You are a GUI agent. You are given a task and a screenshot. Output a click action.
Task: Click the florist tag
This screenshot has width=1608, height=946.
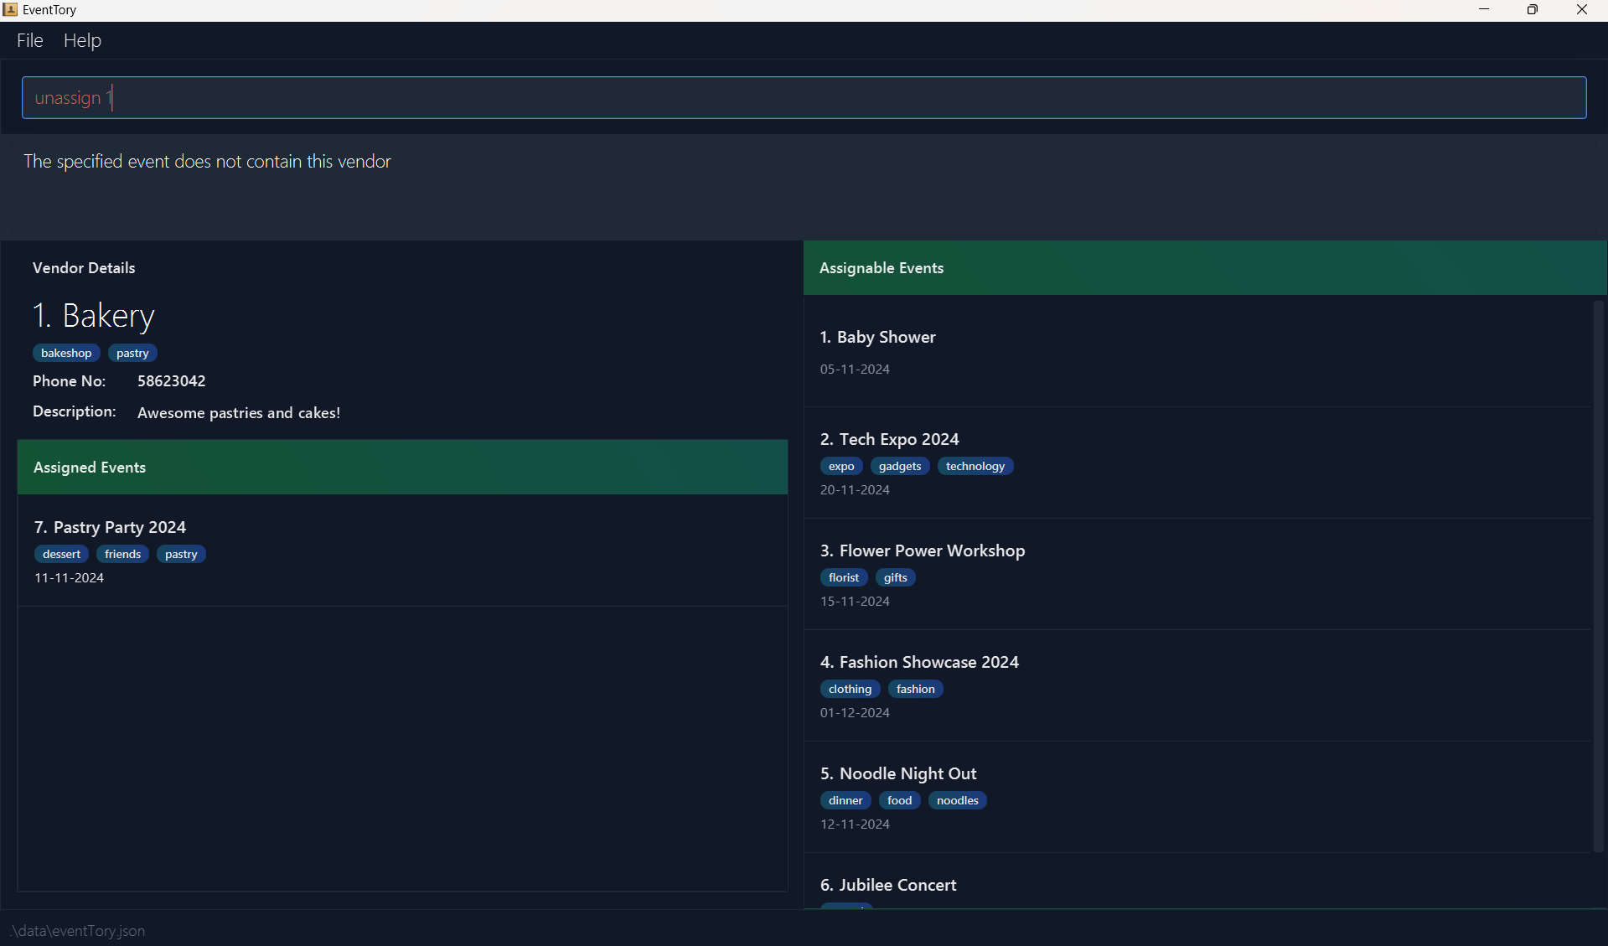844,577
